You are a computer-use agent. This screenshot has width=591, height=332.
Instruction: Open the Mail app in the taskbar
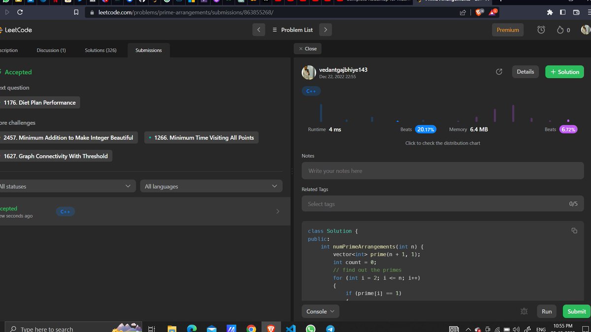(x=211, y=329)
